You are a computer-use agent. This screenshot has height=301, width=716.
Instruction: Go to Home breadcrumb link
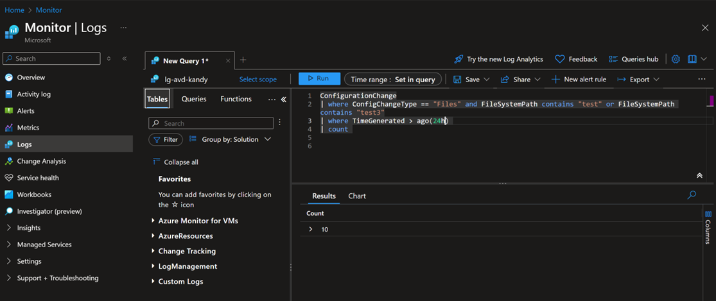tap(14, 10)
